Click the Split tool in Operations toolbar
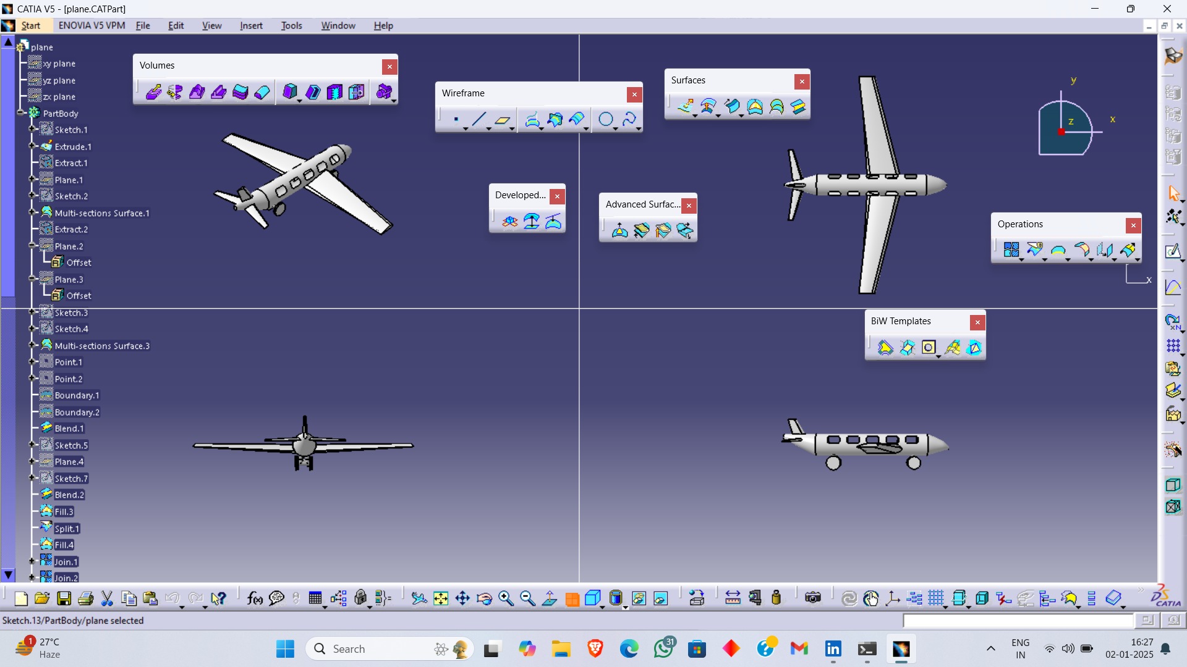 click(x=1035, y=250)
